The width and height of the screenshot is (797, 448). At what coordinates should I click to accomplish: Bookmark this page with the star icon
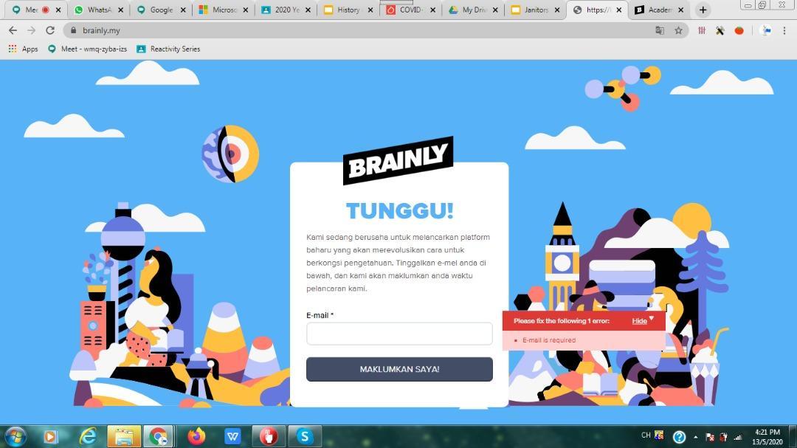(x=679, y=30)
